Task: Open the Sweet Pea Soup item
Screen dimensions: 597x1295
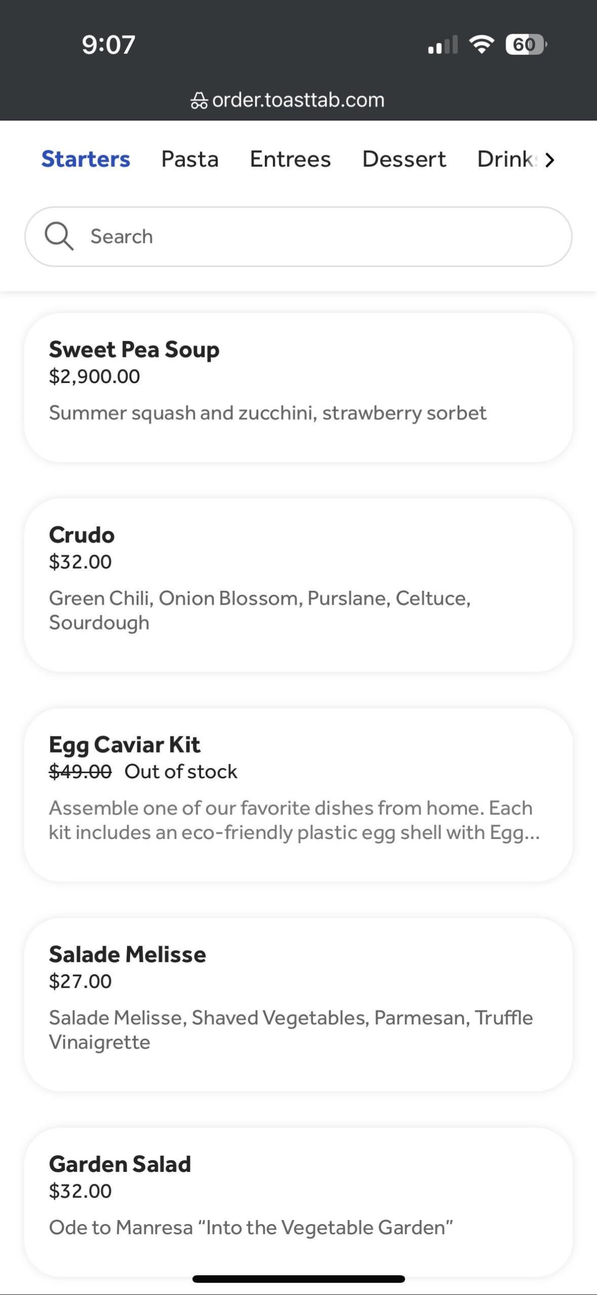Action: tap(298, 388)
